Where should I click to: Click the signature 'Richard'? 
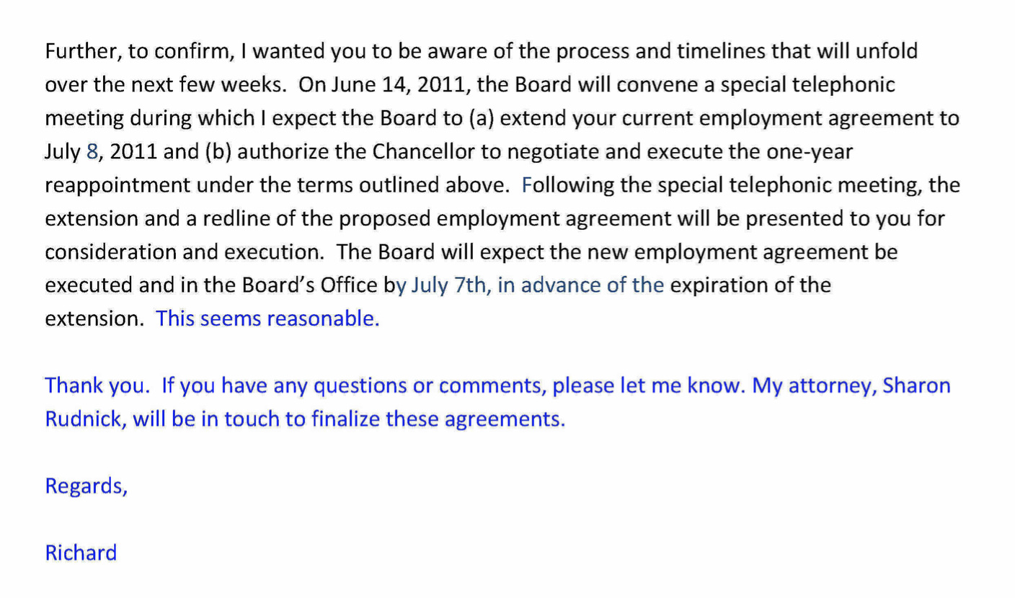pyautogui.click(x=81, y=553)
